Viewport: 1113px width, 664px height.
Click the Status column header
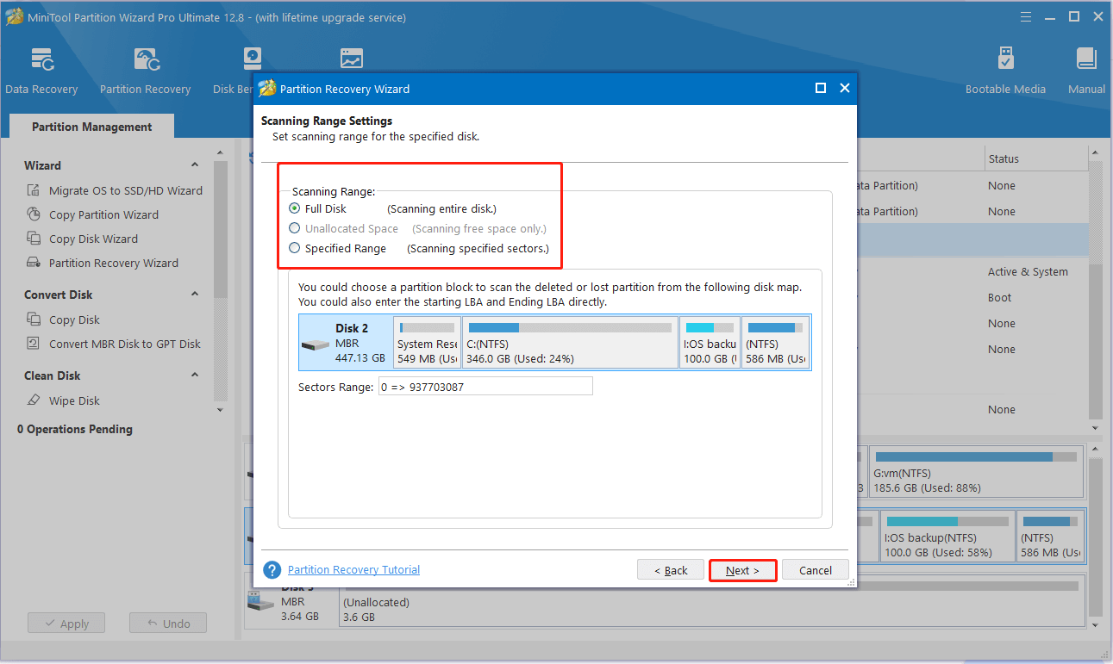click(x=1004, y=158)
